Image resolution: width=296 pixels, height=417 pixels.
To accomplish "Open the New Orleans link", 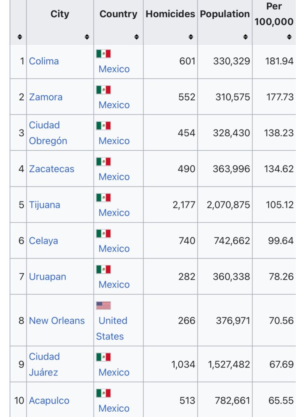I will click(x=57, y=320).
